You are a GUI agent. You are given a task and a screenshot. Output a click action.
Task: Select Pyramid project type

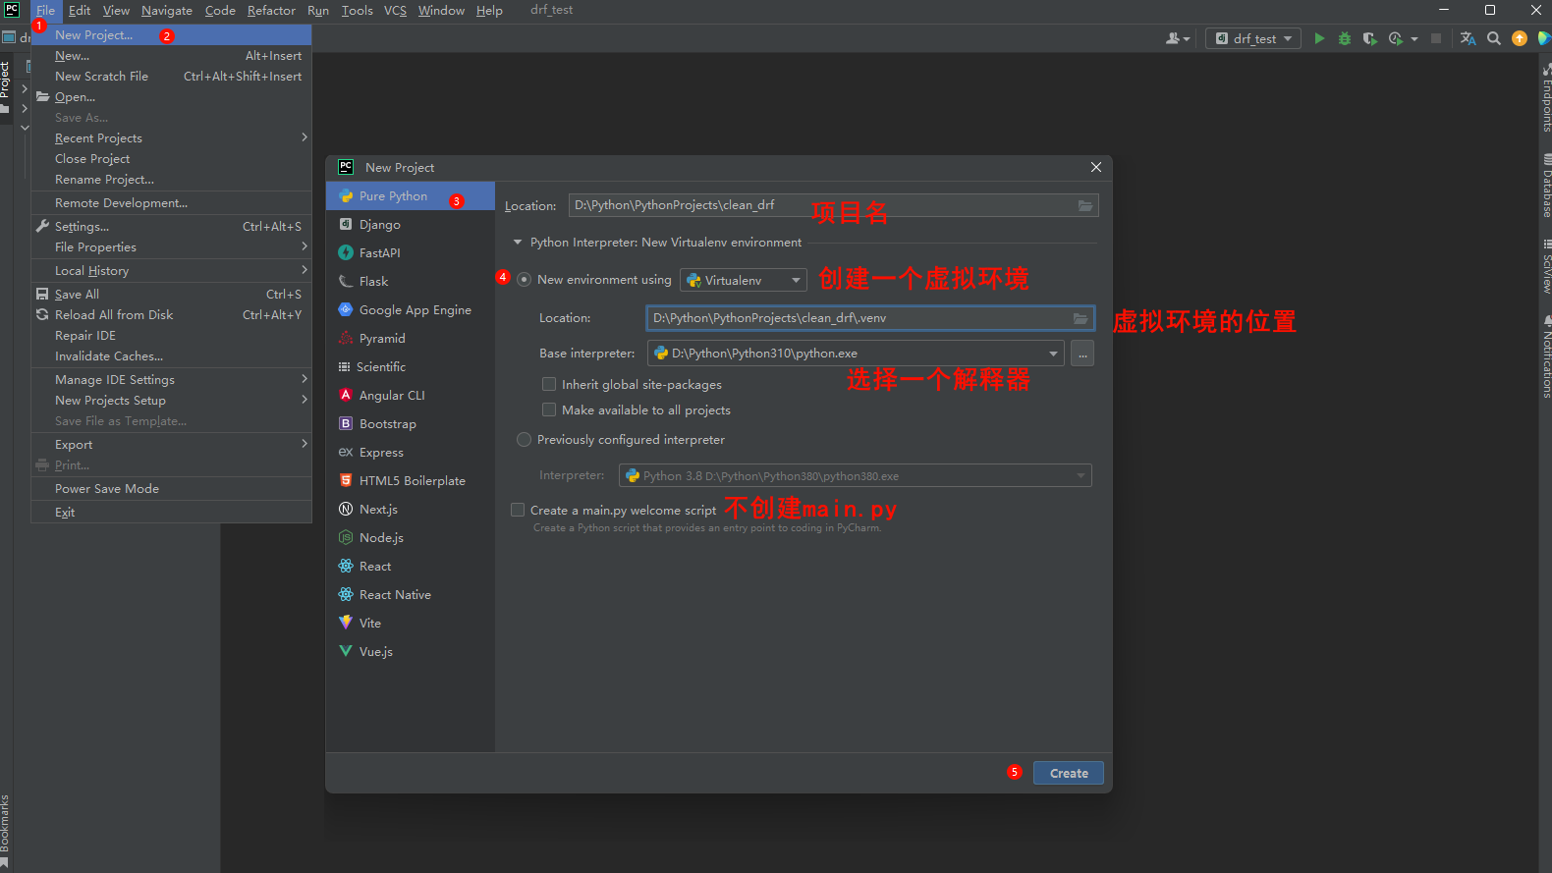(x=411, y=338)
